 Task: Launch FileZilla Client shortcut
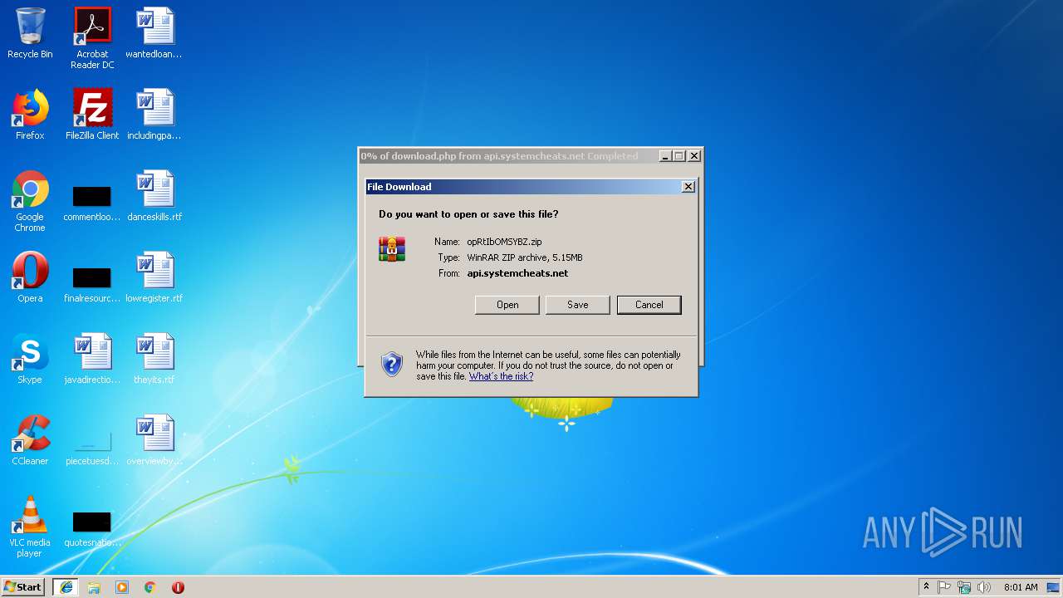[x=92, y=115]
